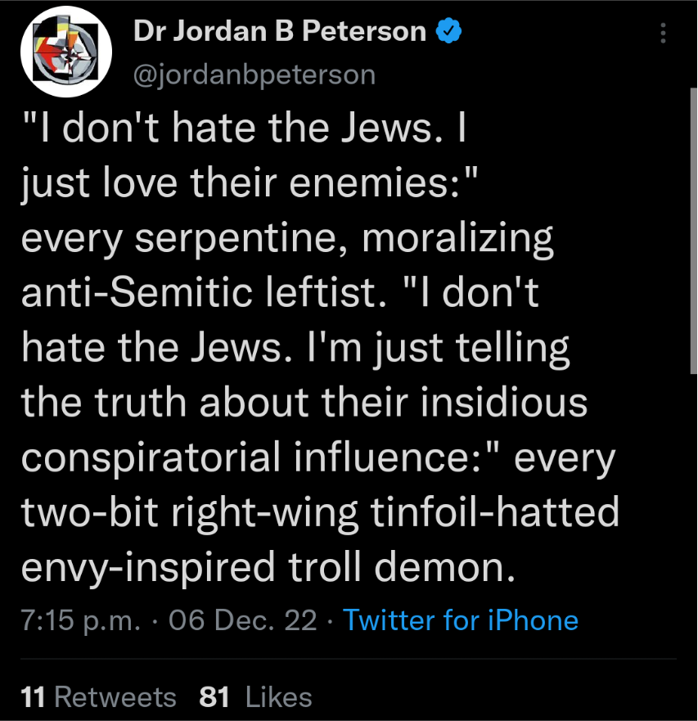Open Jordan Peterson's profile avatar

pos(65,52)
